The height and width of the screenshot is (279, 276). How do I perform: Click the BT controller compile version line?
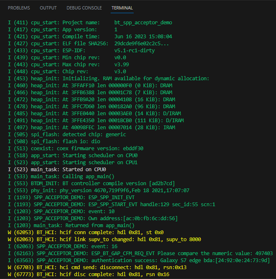tap(91, 184)
